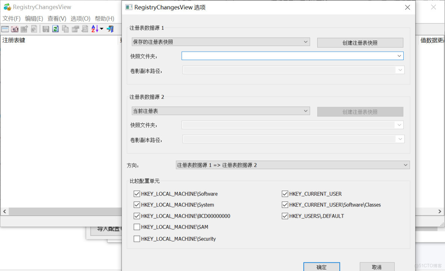Open the 方向 direction dropdown
Image resolution: width=445 pixels, height=271 pixels.
point(292,165)
